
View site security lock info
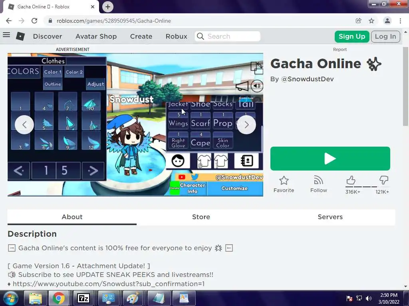tap(50, 21)
